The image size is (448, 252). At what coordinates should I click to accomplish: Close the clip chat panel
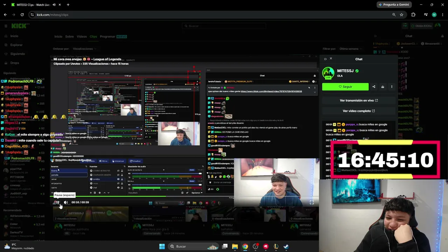(x=331, y=59)
